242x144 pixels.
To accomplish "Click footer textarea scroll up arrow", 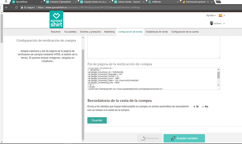I will (219, 69).
